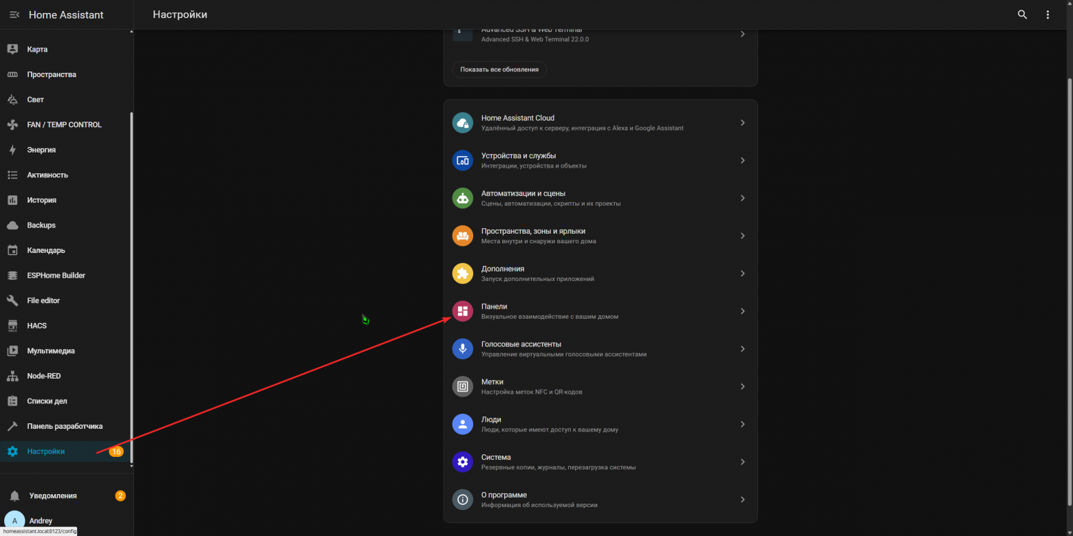Click the Настройки gear icon in sidebar
The width and height of the screenshot is (1073, 536).
(12, 451)
